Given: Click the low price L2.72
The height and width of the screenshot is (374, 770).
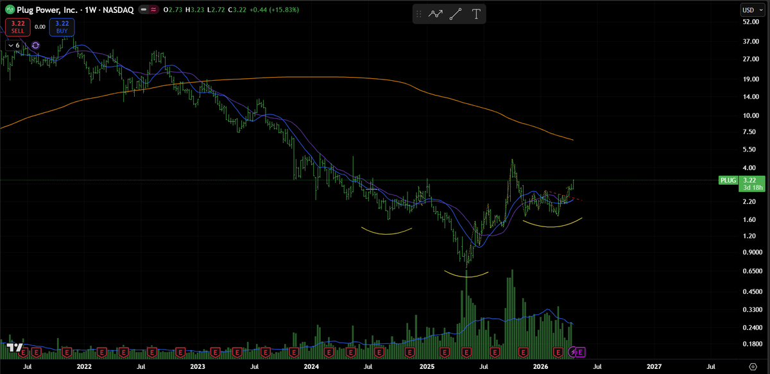Looking at the screenshot, I should coord(216,10).
